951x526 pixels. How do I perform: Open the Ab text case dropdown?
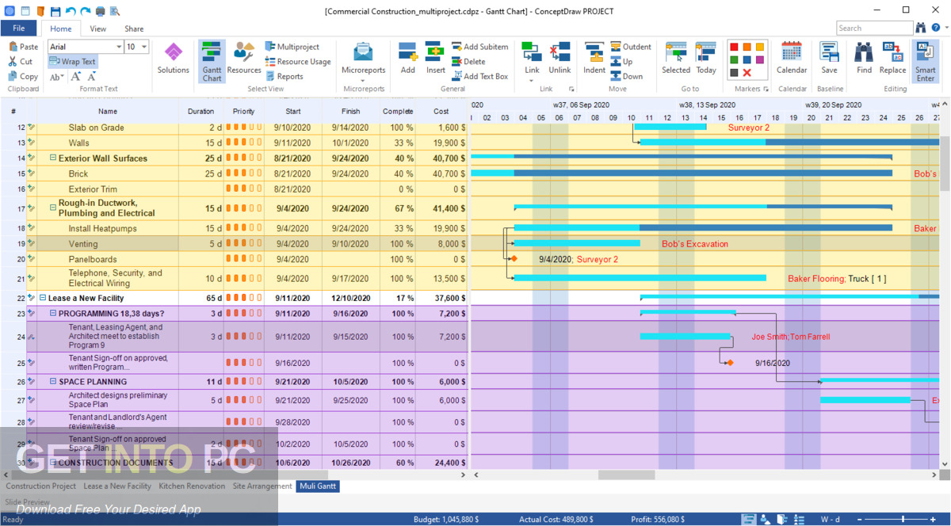[57, 77]
